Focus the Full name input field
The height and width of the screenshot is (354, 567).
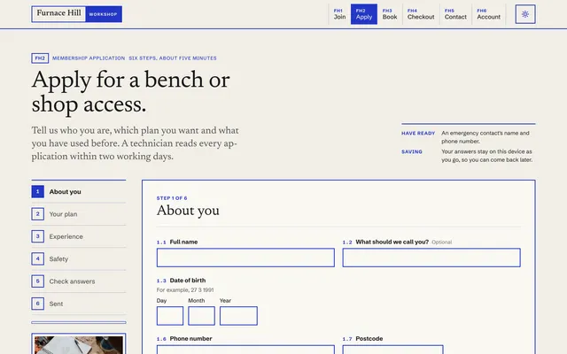coord(245,258)
